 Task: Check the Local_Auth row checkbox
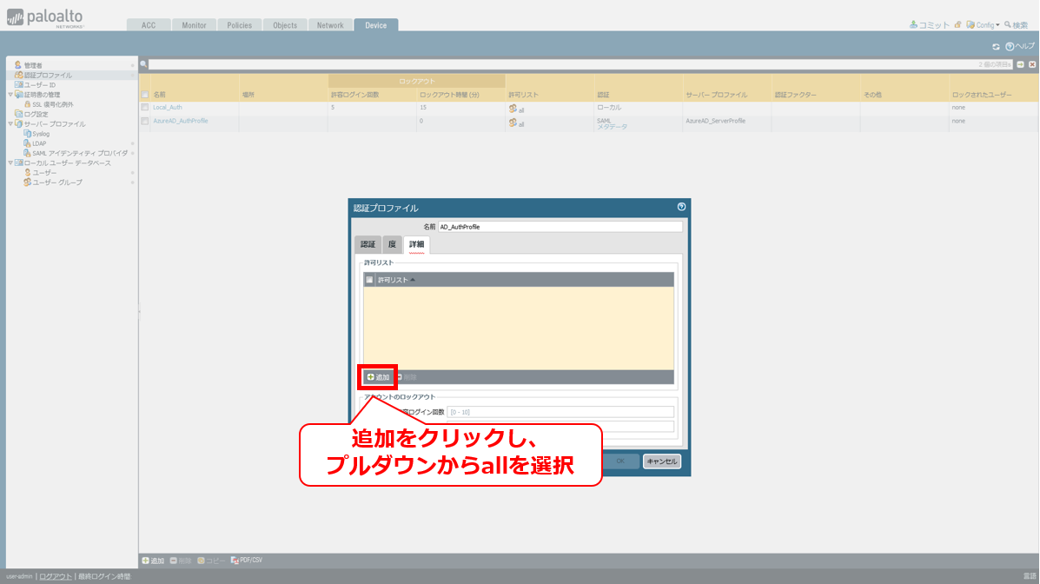click(x=145, y=107)
